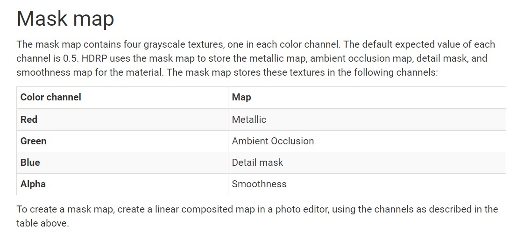Select the "Detail mask" cell in the table

pyautogui.click(x=257, y=163)
